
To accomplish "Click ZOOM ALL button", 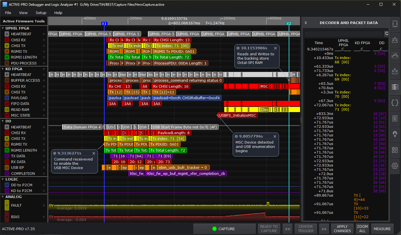I will pos(362,229).
